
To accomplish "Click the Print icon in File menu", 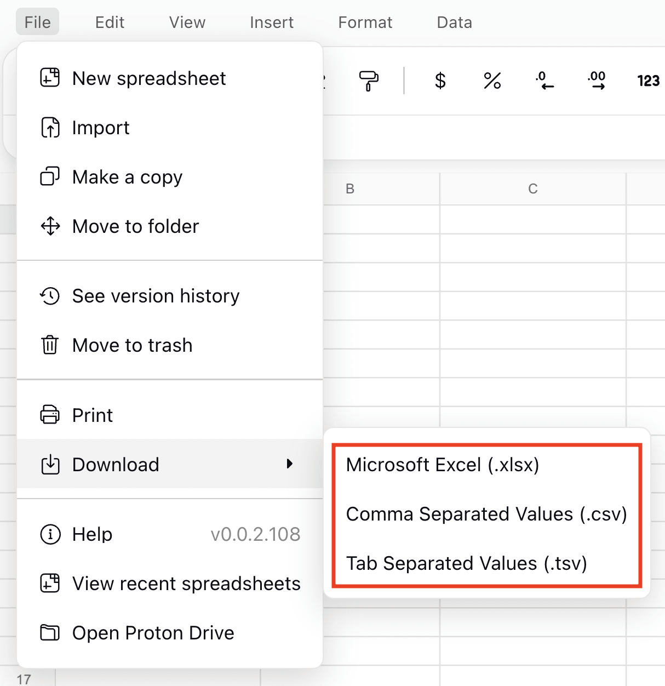I will (50, 415).
